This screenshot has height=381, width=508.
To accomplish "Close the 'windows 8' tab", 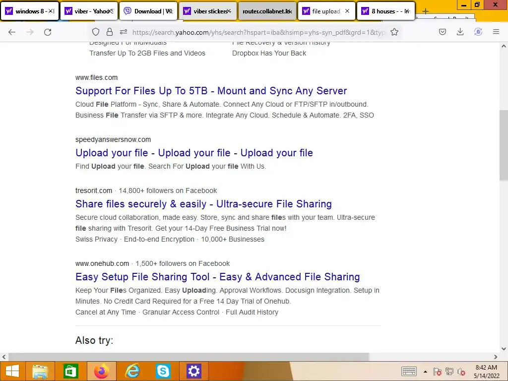I will (51, 11).
